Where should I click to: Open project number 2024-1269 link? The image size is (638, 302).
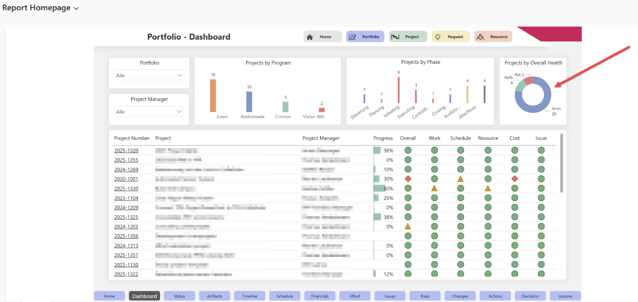(x=126, y=170)
